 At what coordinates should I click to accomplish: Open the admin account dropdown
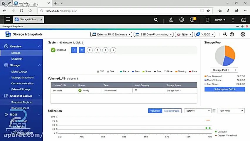pyautogui.click(x=220, y=20)
